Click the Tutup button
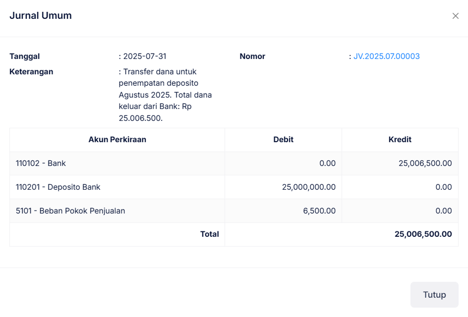This screenshot has width=468, height=317. pos(434,294)
